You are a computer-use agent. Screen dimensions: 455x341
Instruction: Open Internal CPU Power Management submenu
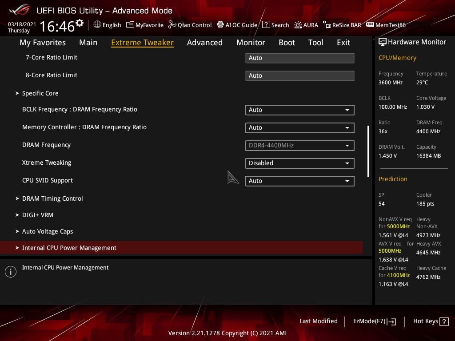[181, 248]
